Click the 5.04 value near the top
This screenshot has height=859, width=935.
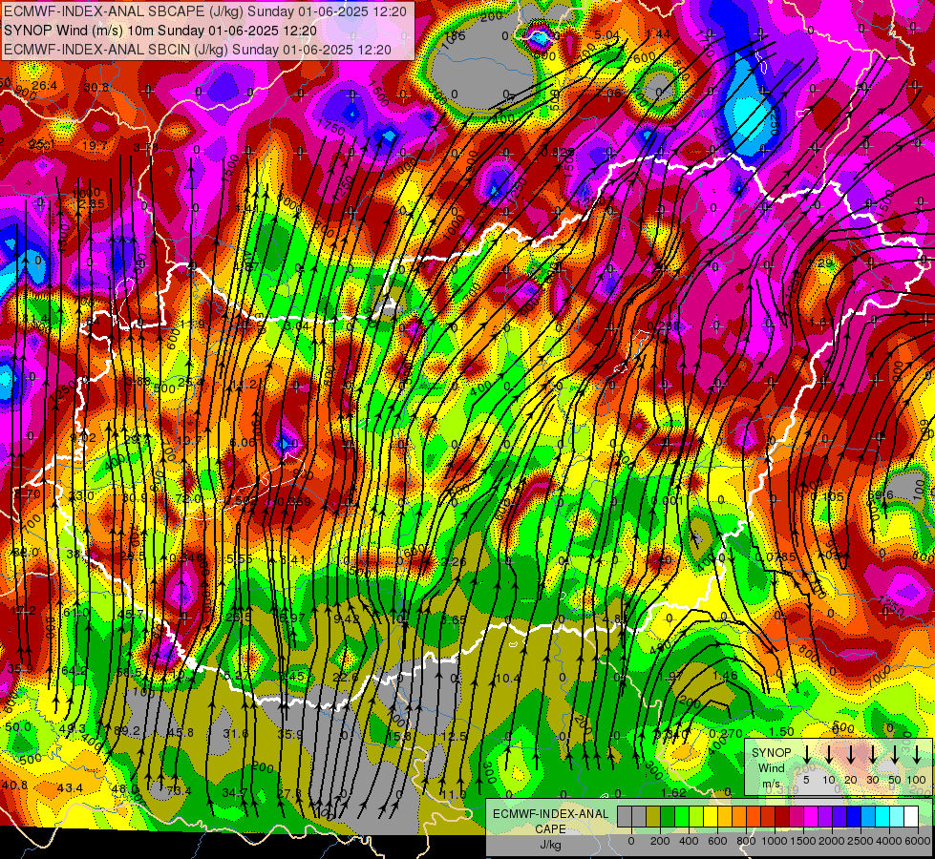click(x=607, y=35)
